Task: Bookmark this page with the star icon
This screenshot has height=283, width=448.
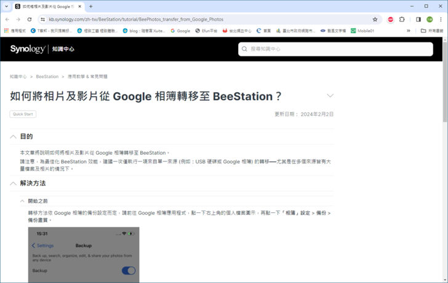Action: 375,20
